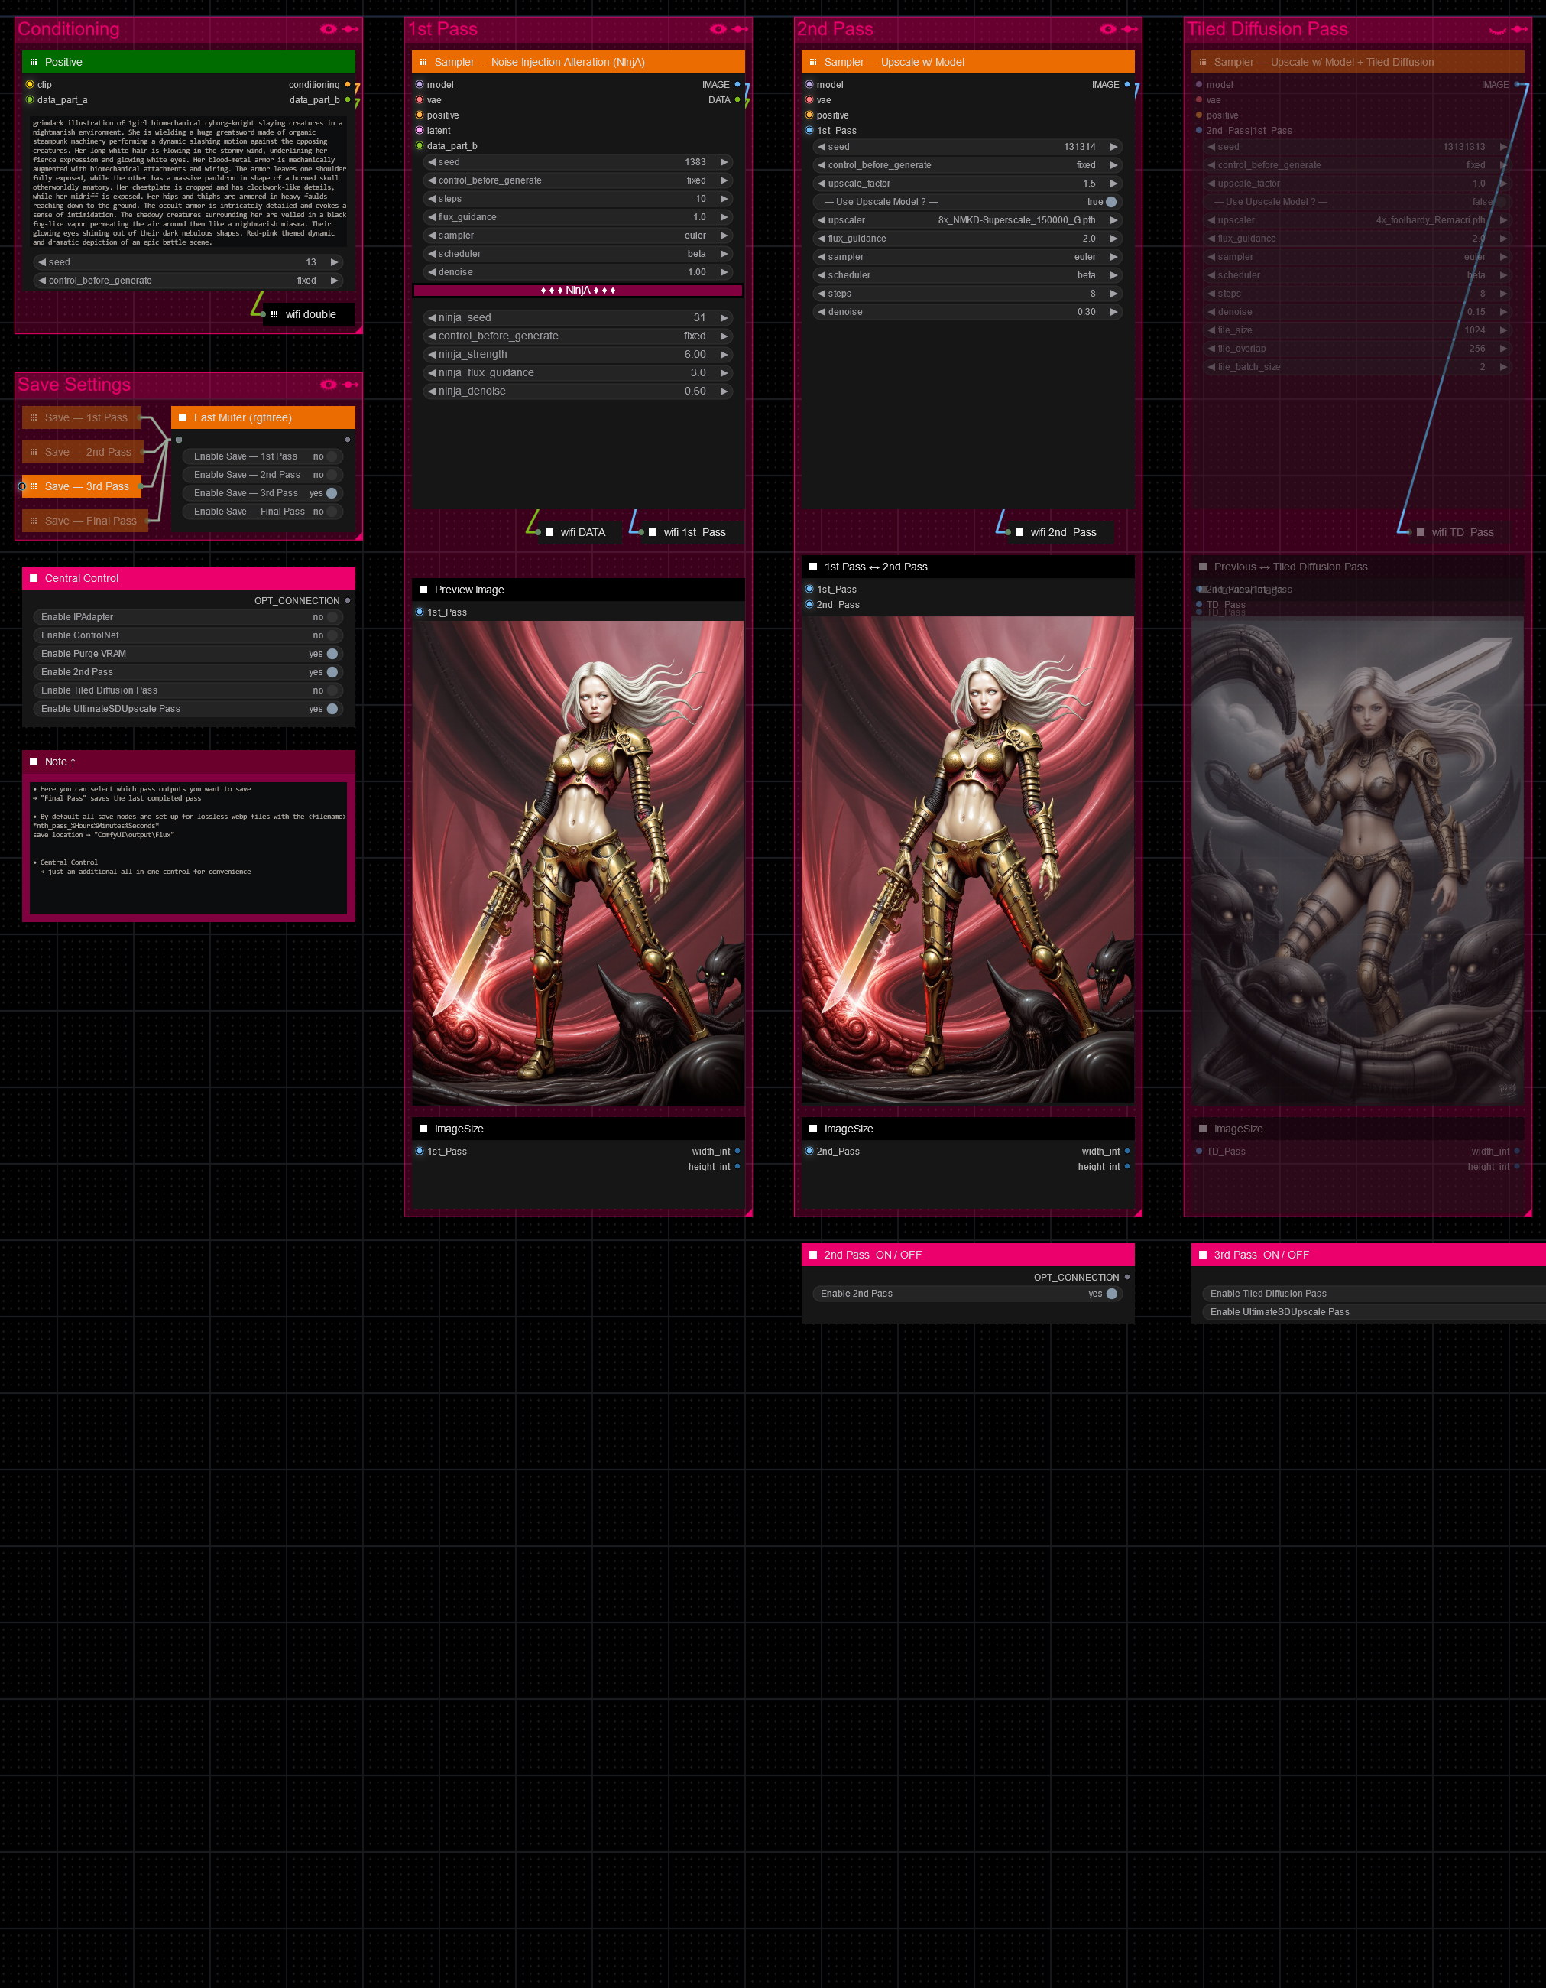Click the wifi double node grid icon
1546x1988 pixels.
274,315
